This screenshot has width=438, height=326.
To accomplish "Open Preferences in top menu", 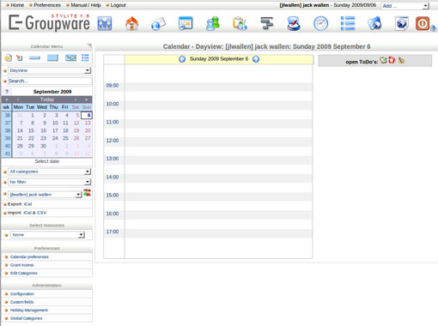I will pyautogui.click(x=47, y=5).
